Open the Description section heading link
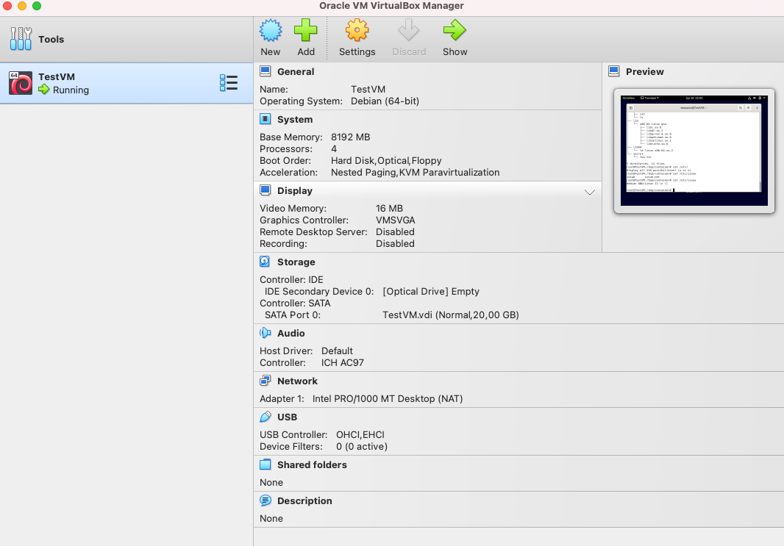The height and width of the screenshot is (546, 784). click(x=304, y=500)
